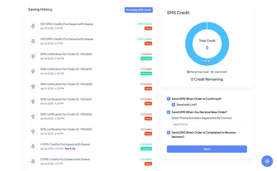Disable Send SMS When You Receive New Order
The height and width of the screenshot is (171, 277).
click(168, 112)
